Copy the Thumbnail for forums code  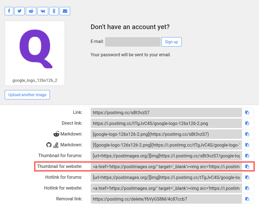(x=248, y=156)
